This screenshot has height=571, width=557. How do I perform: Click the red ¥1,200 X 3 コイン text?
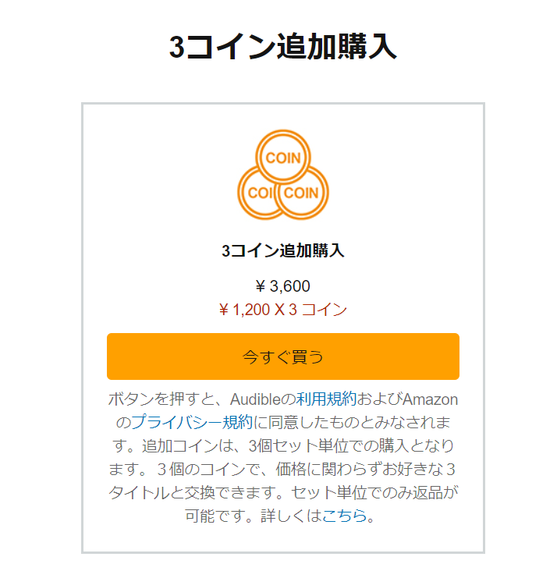283,310
